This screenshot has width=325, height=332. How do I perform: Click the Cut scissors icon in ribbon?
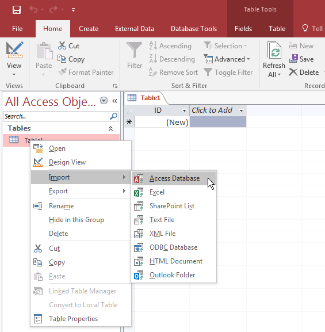tap(62, 45)
